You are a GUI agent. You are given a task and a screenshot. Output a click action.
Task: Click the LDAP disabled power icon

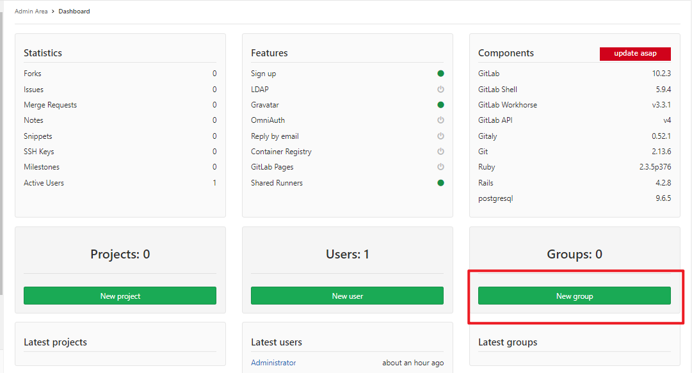[440, 89]
